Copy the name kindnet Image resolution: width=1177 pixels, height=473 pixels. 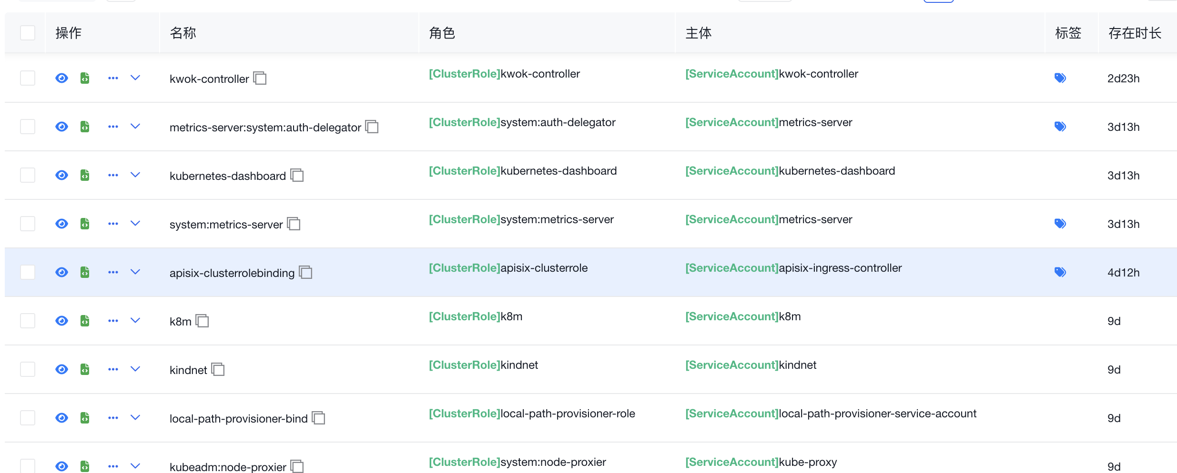pos(218,369)
